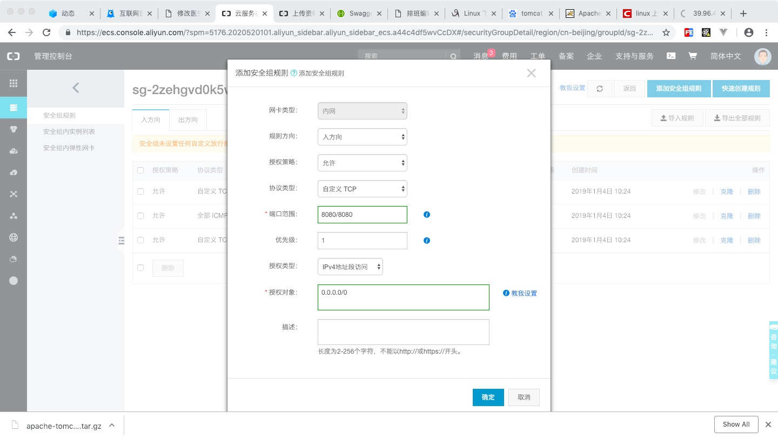The width and height of the screenshot is (778, 438).
Task: Open the 授权策略 dropdown
Action: coord(362,163)
